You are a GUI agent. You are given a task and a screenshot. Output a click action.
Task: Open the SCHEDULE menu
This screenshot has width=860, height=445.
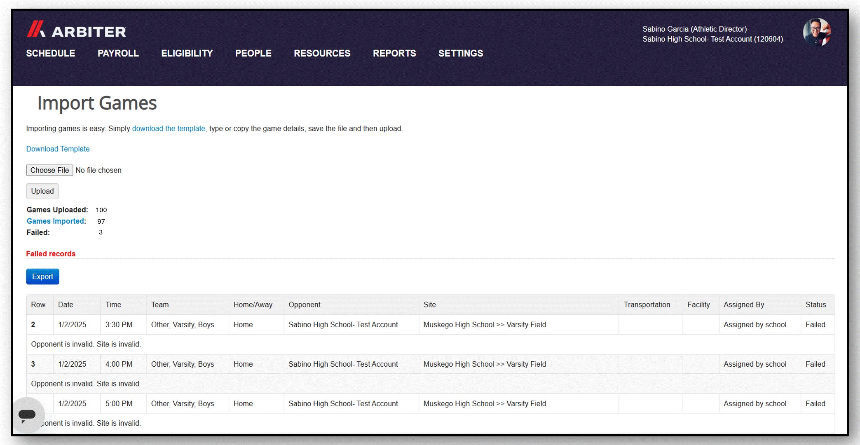(x=51, y=53)
